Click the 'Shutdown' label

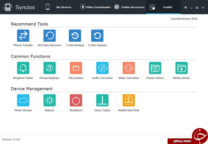76,110
